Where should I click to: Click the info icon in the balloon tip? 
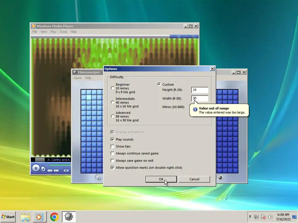click(195, 109)
